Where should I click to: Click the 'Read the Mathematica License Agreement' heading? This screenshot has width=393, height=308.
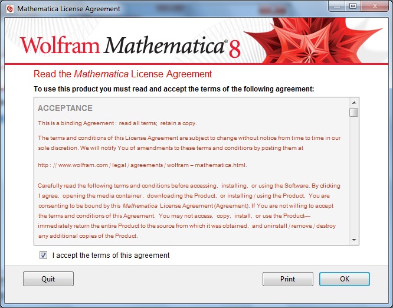tap(123, 74)
